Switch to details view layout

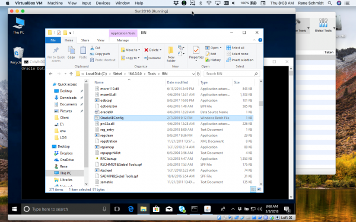coord(253,189)
